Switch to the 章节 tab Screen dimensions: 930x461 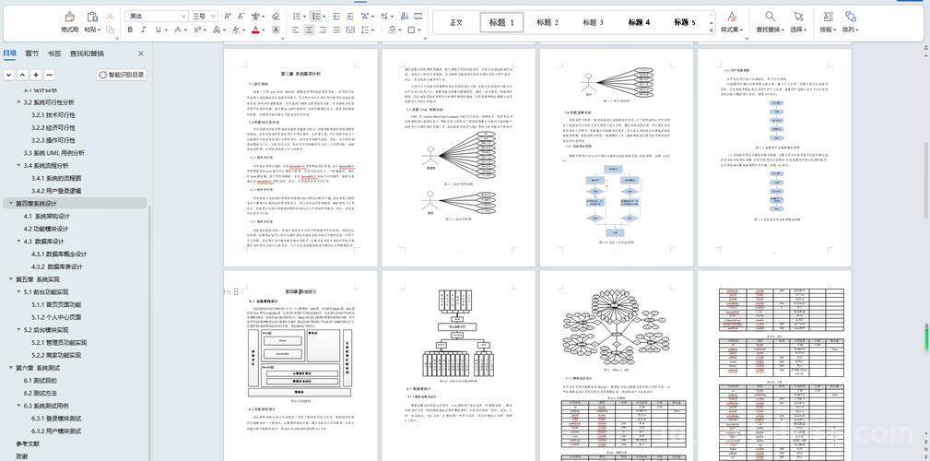[32, 53]
